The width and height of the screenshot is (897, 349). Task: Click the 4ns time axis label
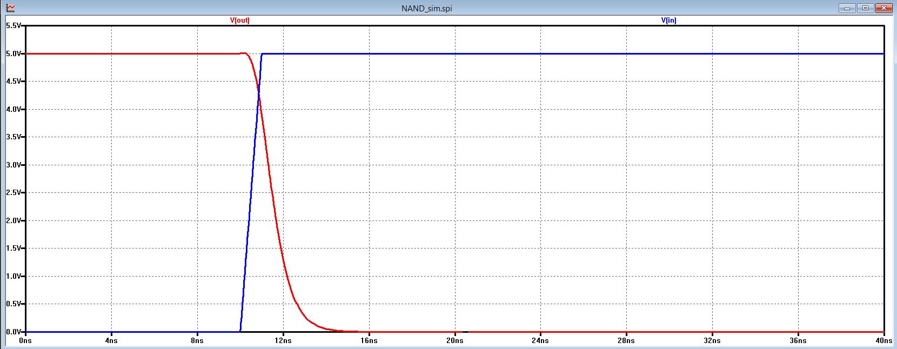coord(111,340)
